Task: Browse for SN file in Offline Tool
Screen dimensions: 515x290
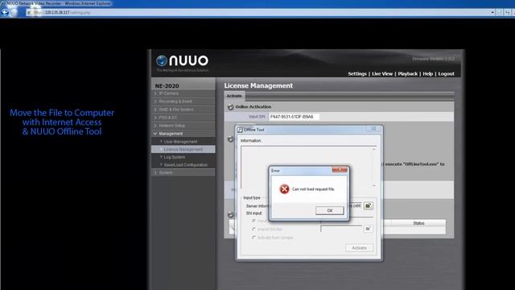Action: [x=368, y=229]
